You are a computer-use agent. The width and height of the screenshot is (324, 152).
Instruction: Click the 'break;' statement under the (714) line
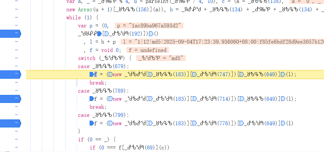coord(98,107)
